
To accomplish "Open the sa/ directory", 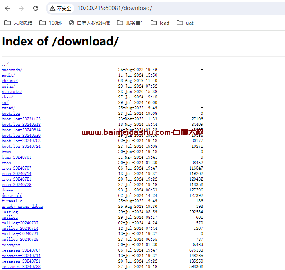I will coord(5,102).
